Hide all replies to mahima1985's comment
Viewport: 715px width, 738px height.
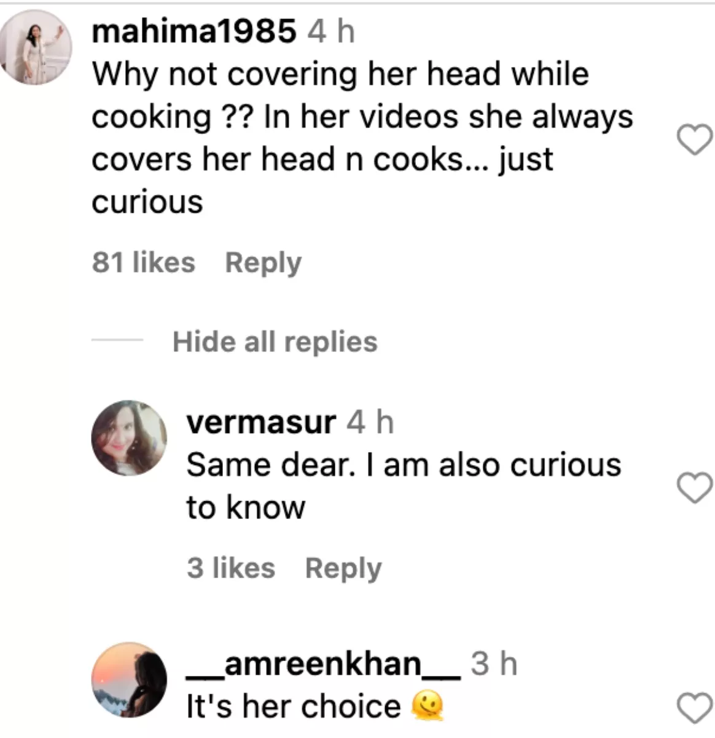click(x=275, y=341)
